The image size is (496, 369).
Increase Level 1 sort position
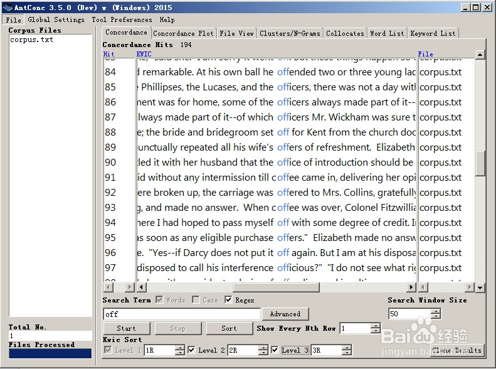click(179, 348)
